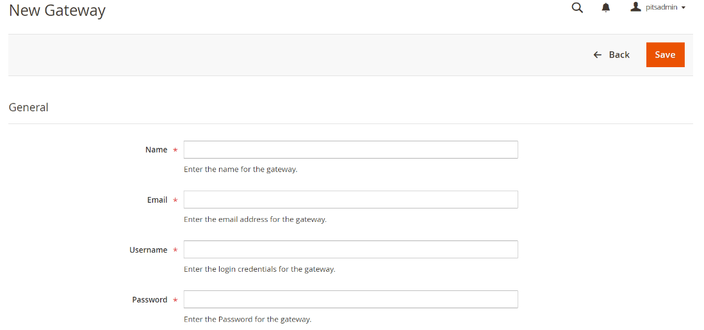The image size is (704, 330).
Task: Click the Email field label text
Action: click(157, 200)
